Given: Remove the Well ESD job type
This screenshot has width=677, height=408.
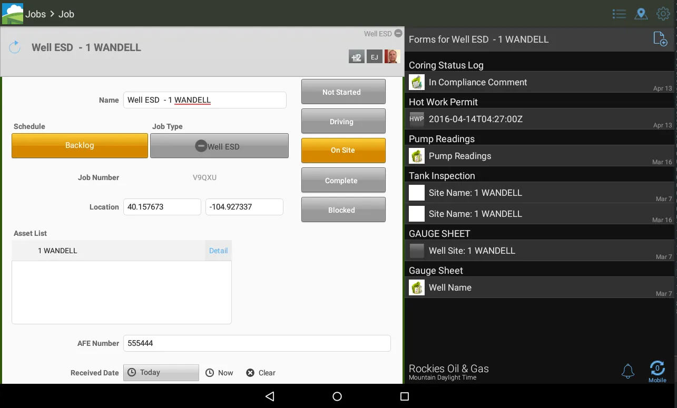Looking at the screenshot, I should [x=201, y=145].
